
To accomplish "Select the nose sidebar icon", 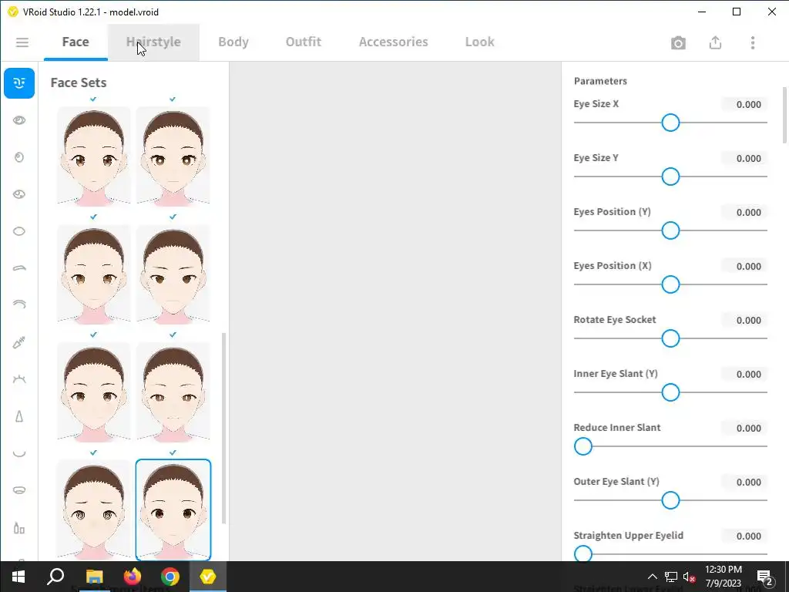I will tap(19, 416).
